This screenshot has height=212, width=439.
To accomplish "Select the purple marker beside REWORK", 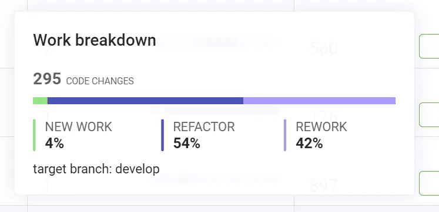I will 285,135.
